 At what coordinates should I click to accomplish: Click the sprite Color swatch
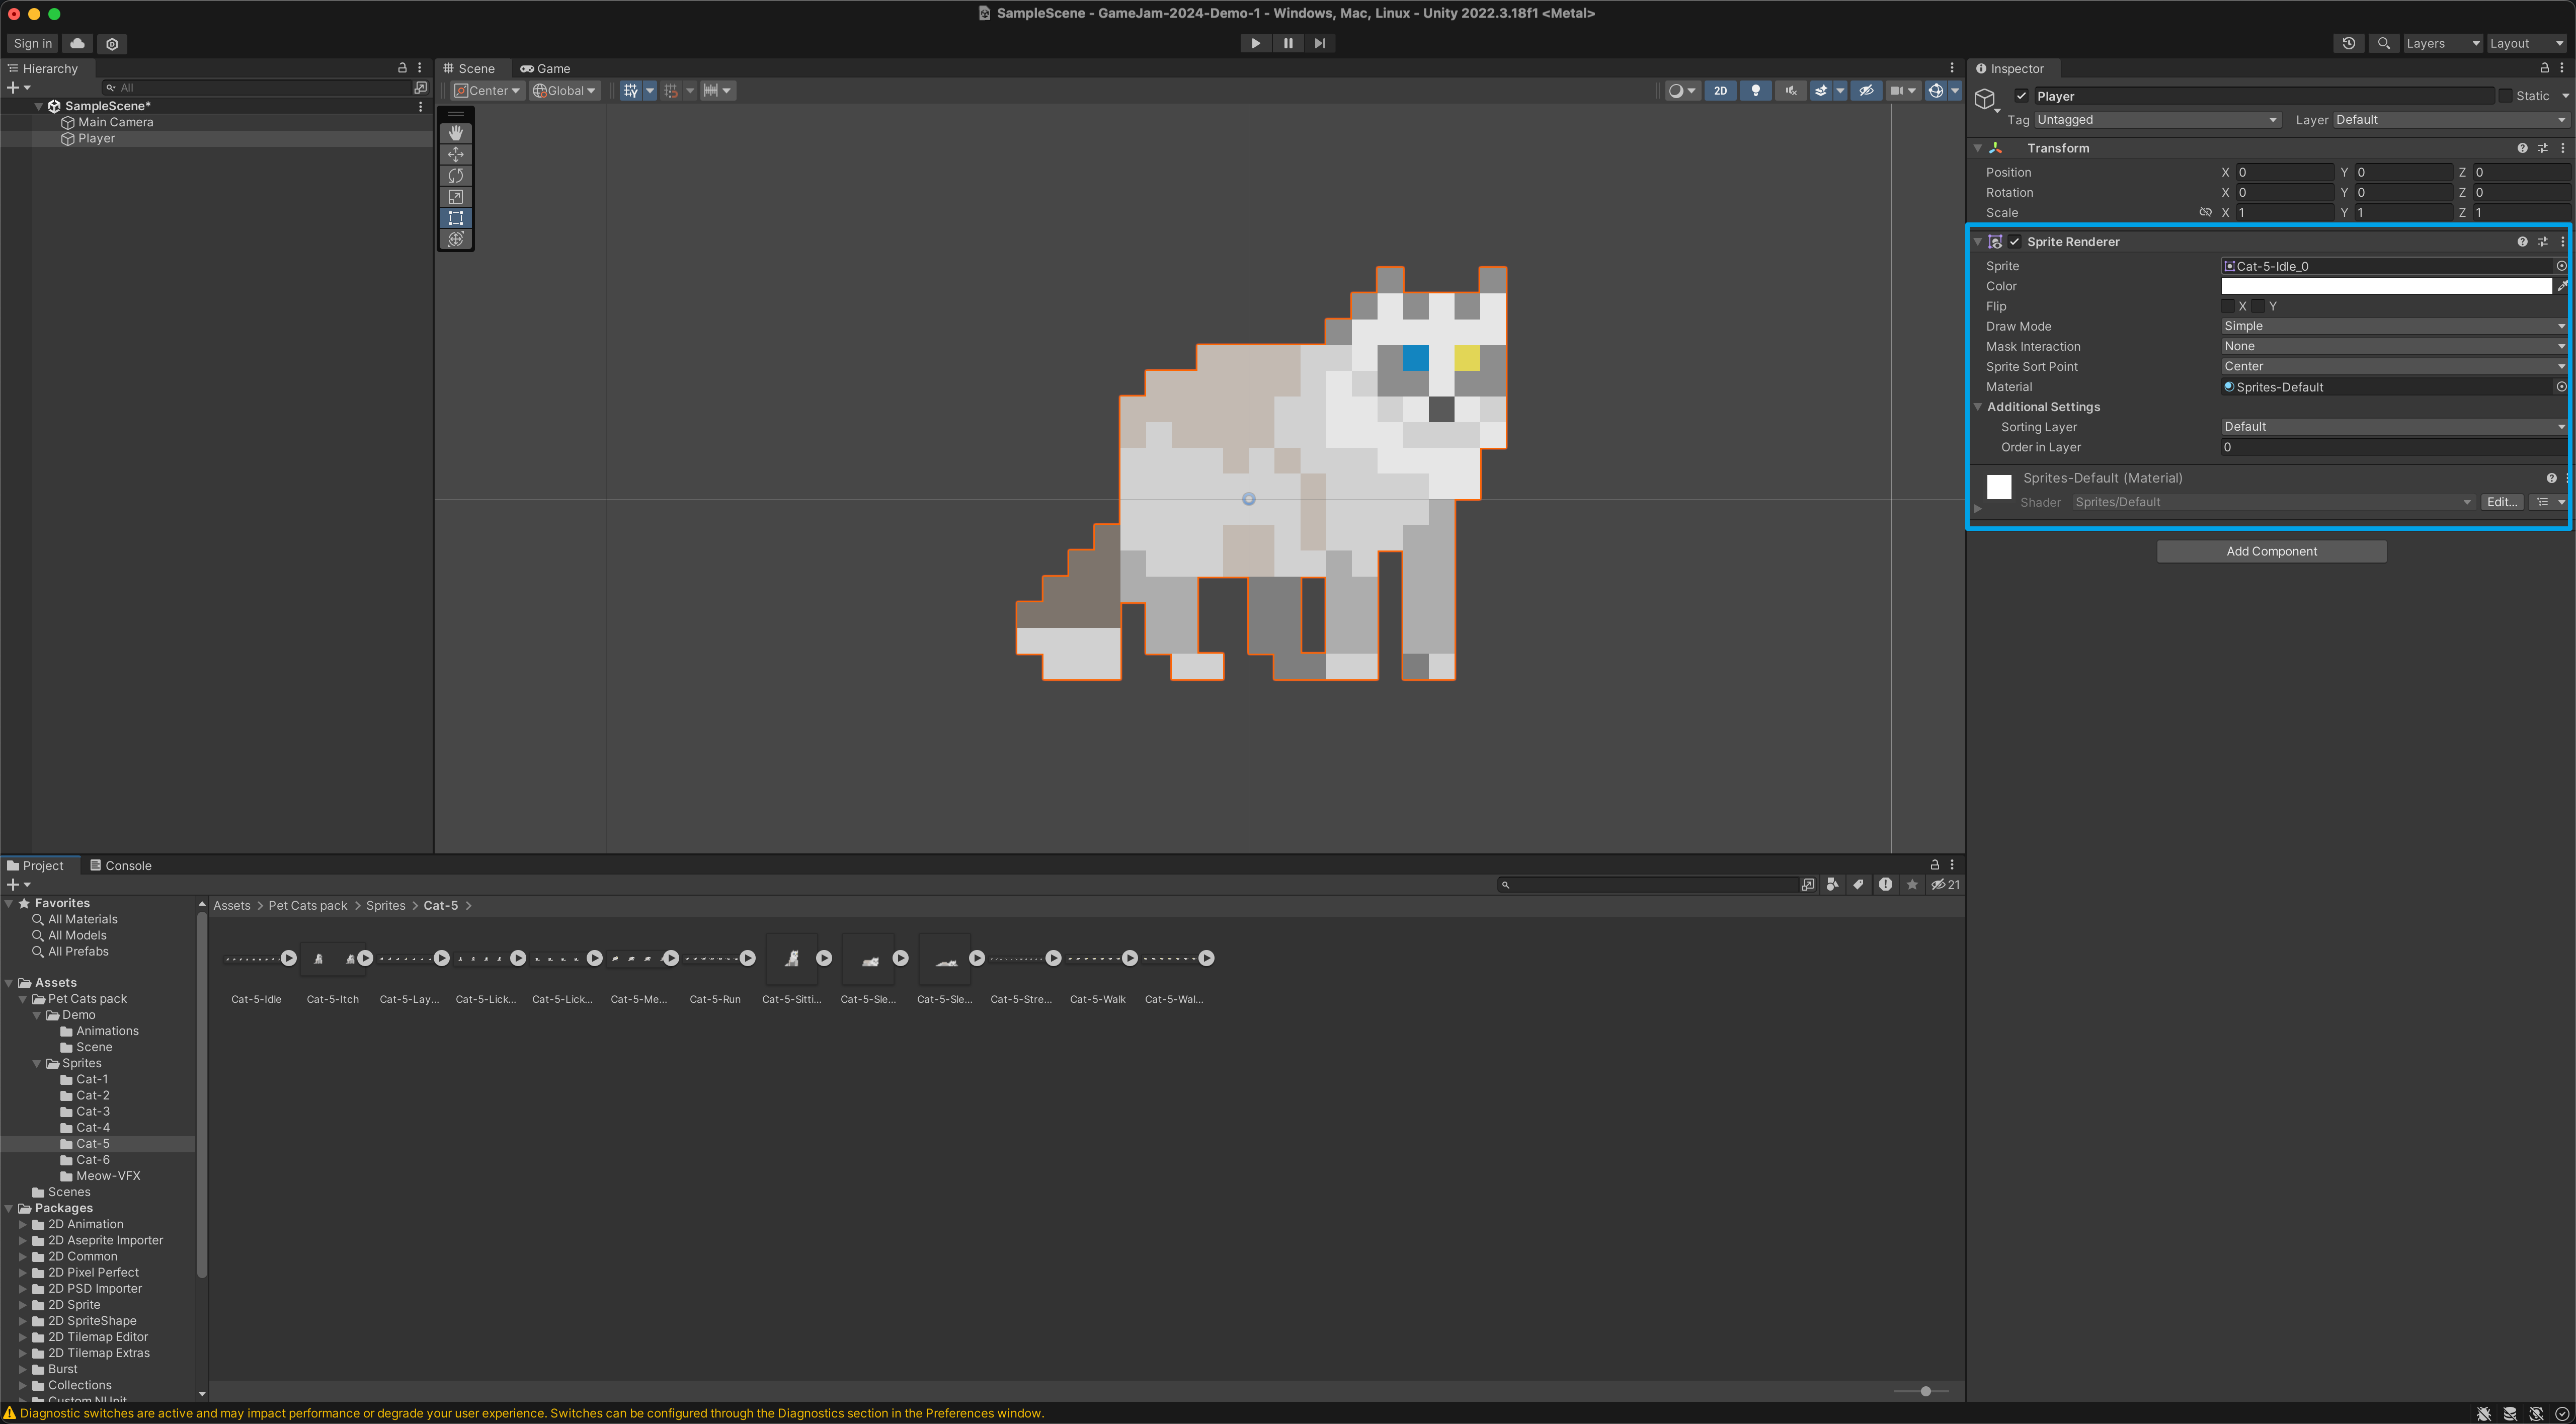tap(2385, 286)
